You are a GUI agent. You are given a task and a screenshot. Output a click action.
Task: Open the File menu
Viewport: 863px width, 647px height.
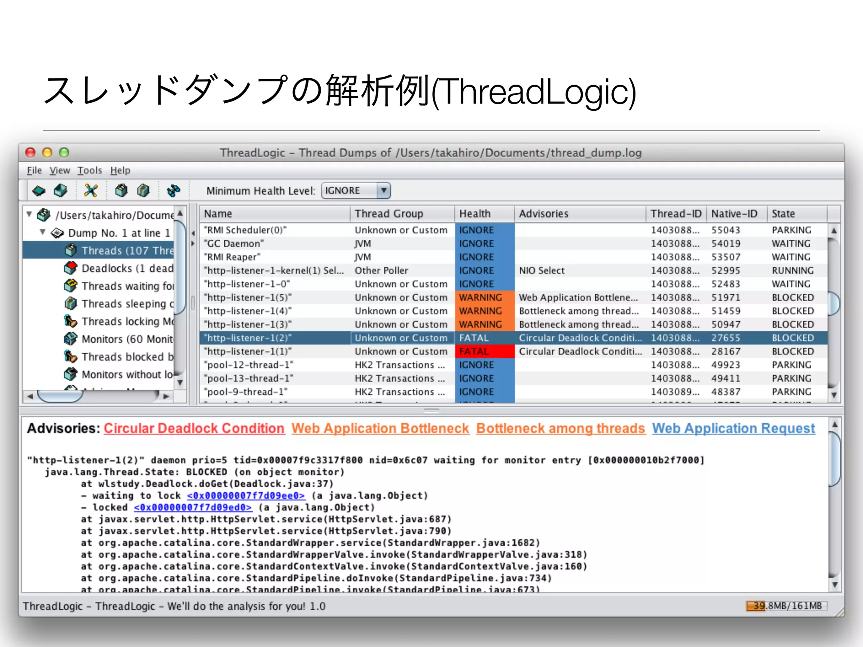tap(34, 171)
